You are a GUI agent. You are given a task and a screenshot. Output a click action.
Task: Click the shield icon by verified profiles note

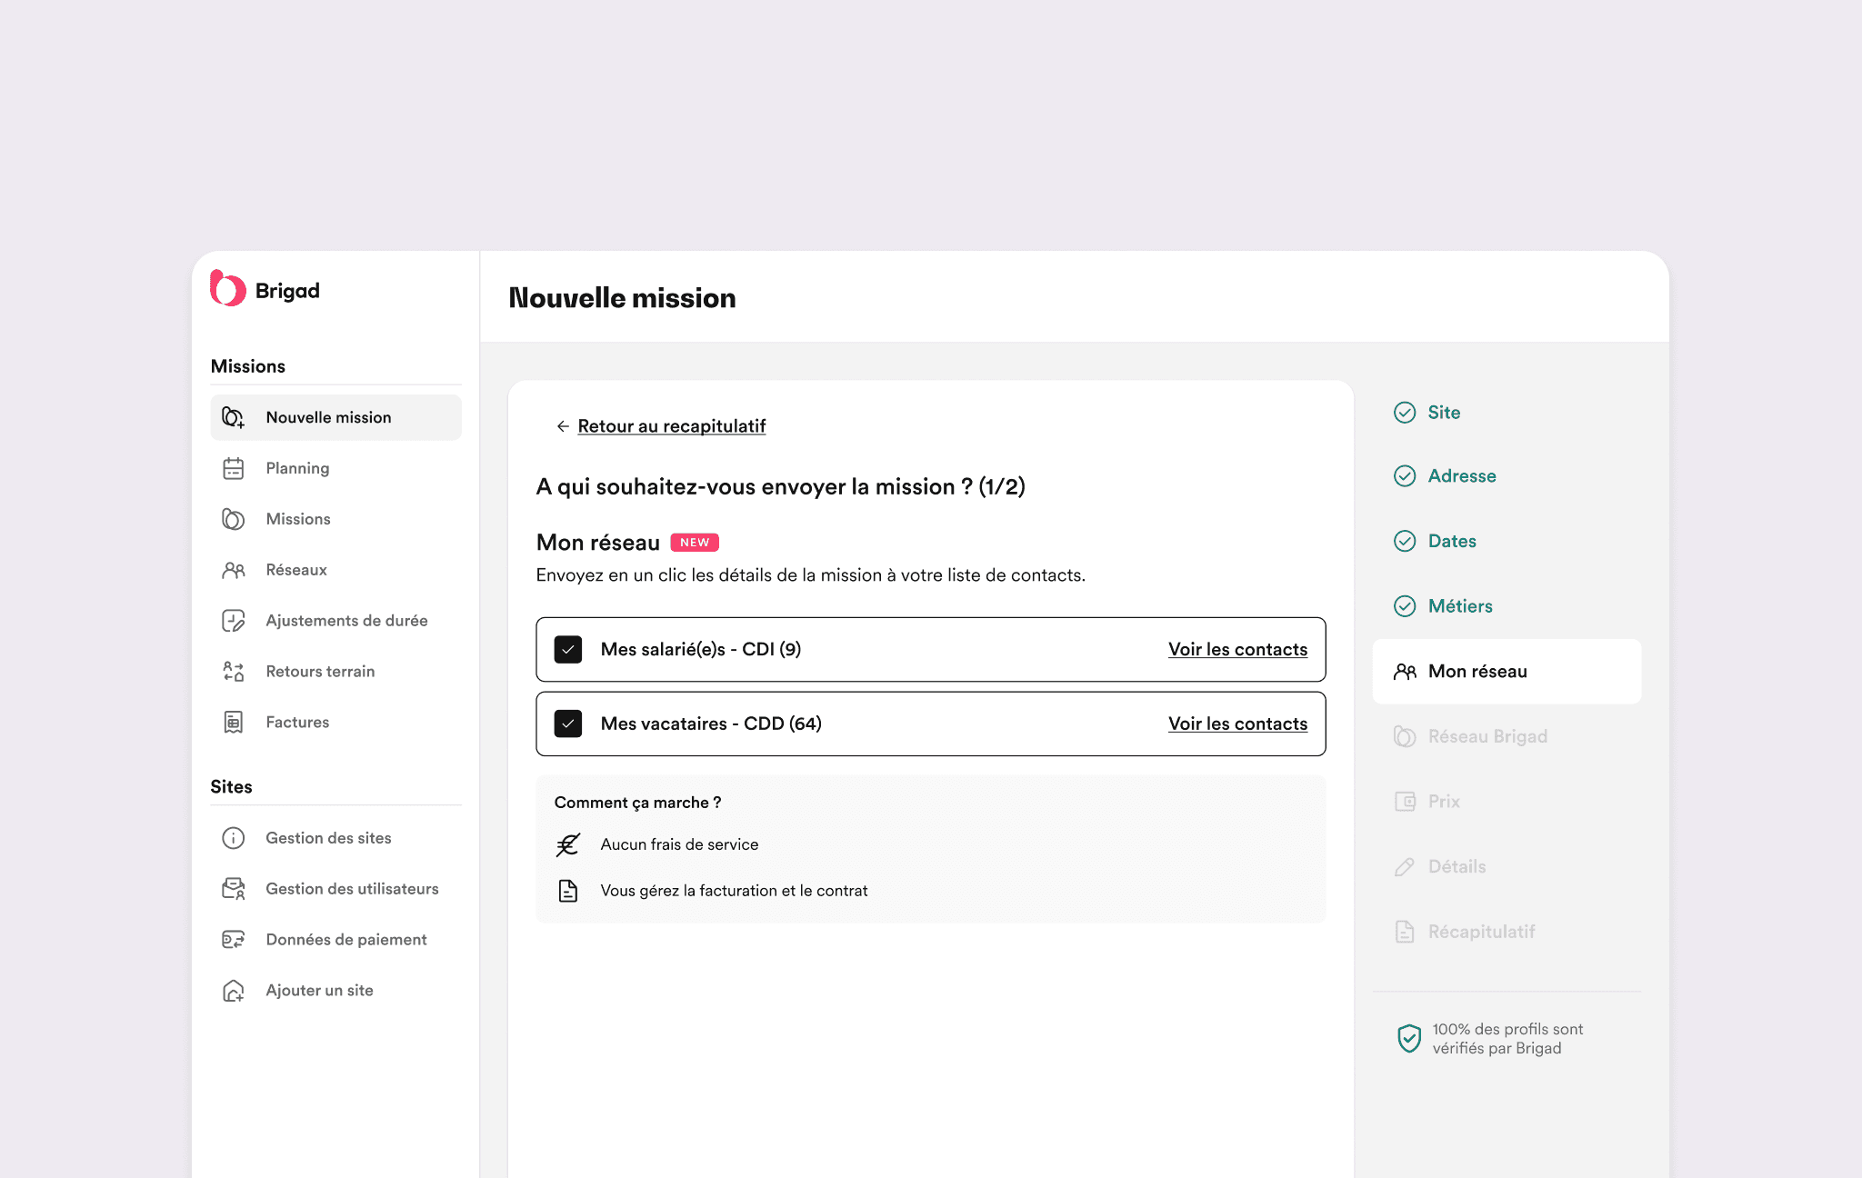click(1408, 1038)
